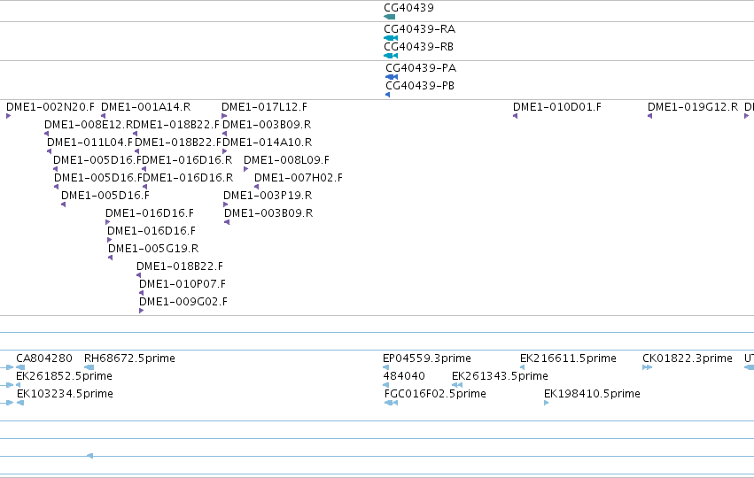Click the DME1-009G02.F label

[x=183, y=302]
